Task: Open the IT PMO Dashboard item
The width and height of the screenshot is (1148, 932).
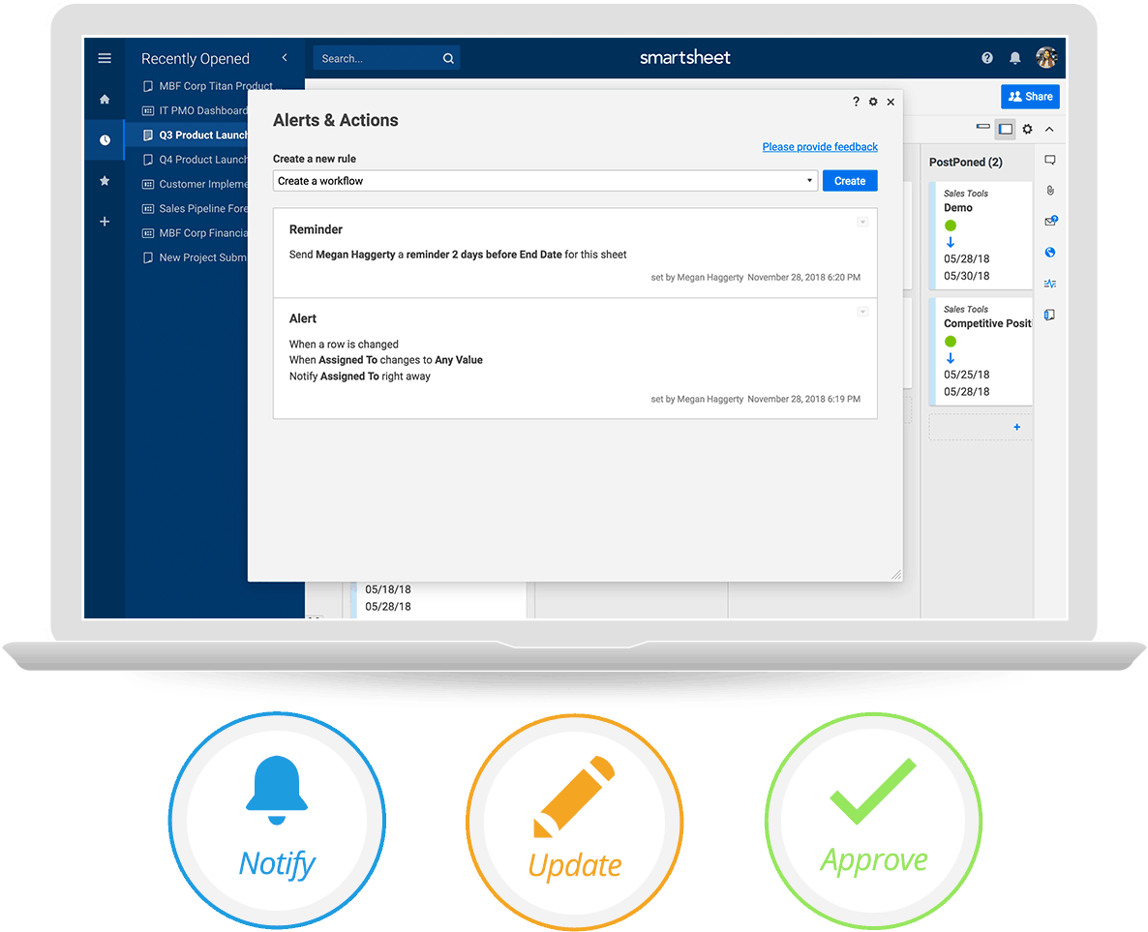Action: tap(202, 110)
